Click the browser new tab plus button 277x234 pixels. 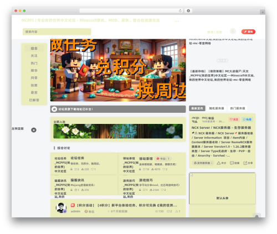(263, 12)
